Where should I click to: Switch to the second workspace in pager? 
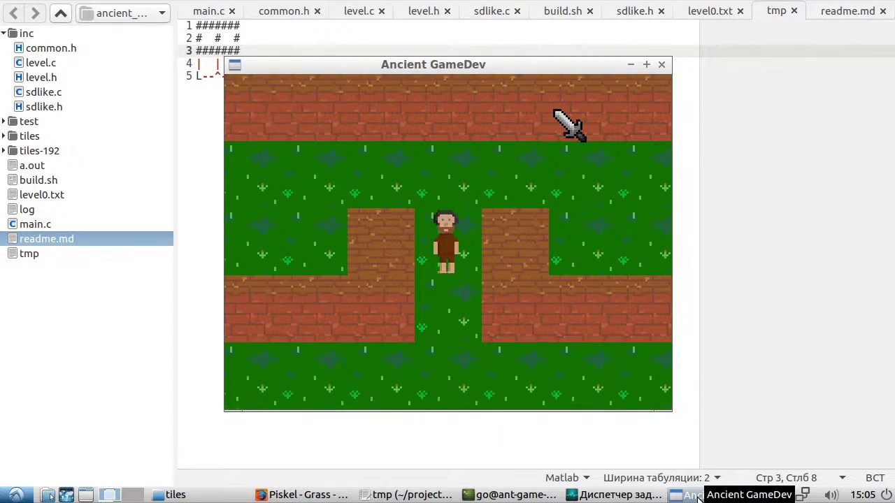[x=132, y=495]
